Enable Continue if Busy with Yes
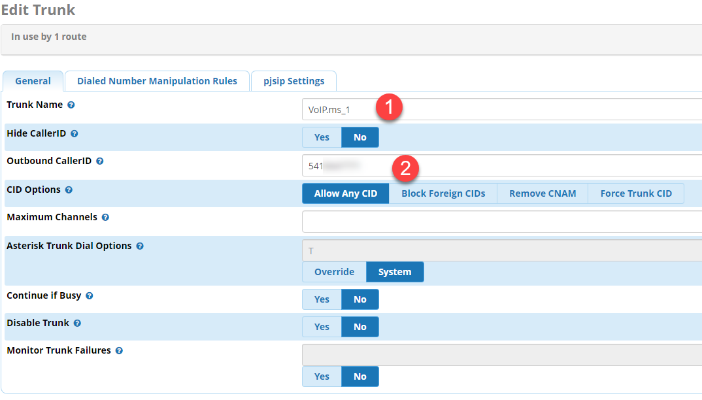Viewport: 702px width, 400px height. point(322,299)
